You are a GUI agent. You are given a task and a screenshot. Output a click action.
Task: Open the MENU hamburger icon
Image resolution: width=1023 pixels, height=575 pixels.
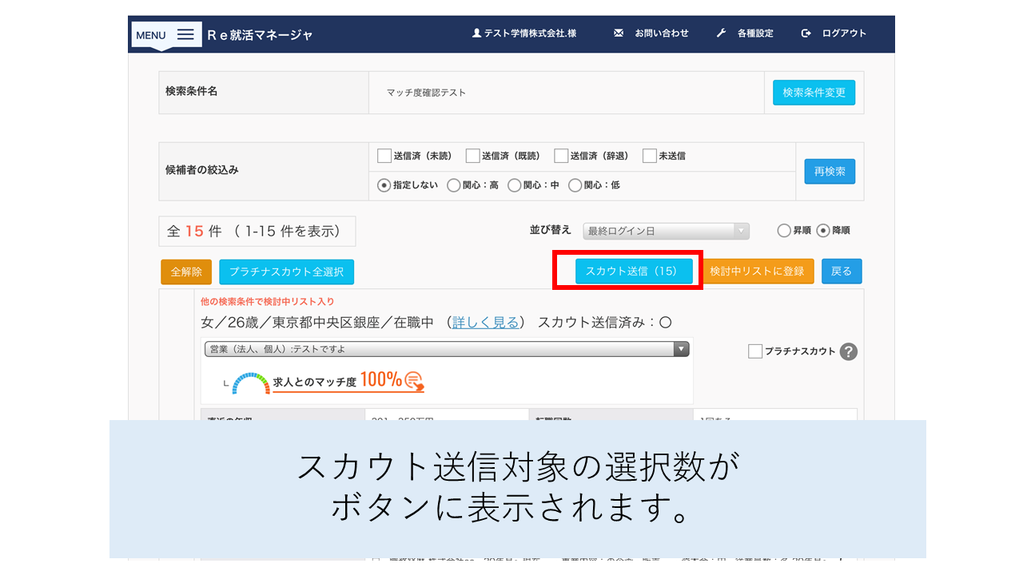[x=185, y=34]
